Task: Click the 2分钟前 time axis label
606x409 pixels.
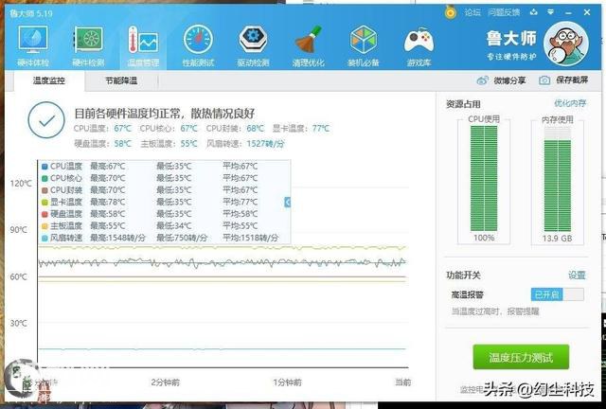Action: pos(166,382)
